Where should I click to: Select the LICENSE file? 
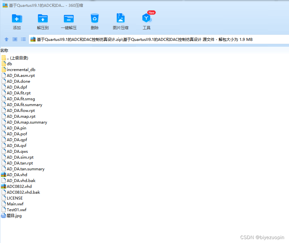(12, 198)
